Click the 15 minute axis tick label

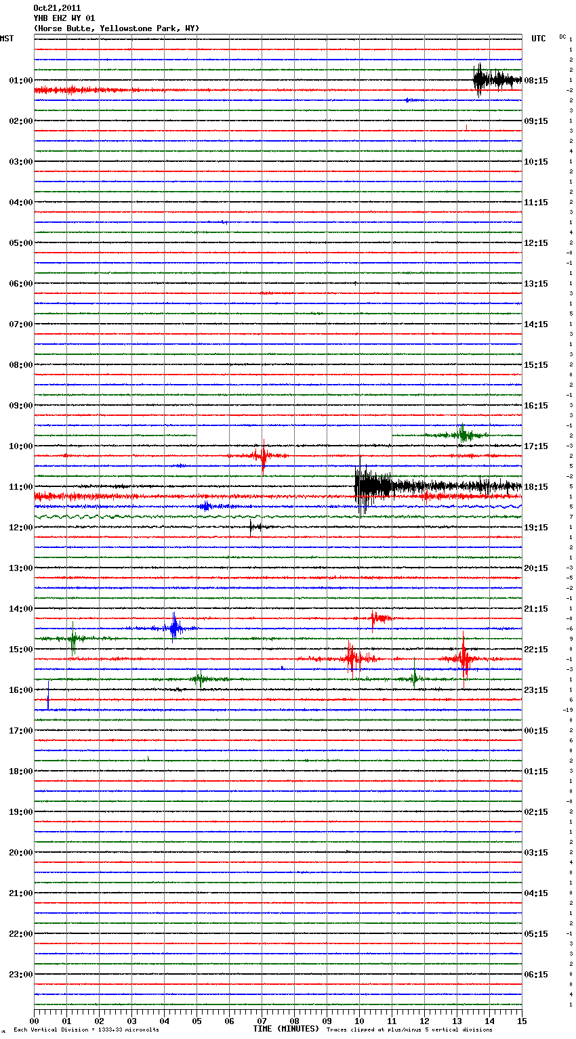(x=522, y=1021)
